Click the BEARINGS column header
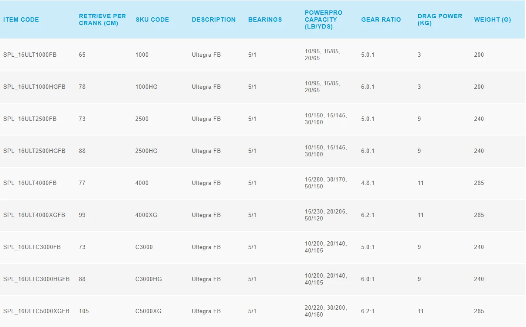526x327 pixels. click(265, 19)
